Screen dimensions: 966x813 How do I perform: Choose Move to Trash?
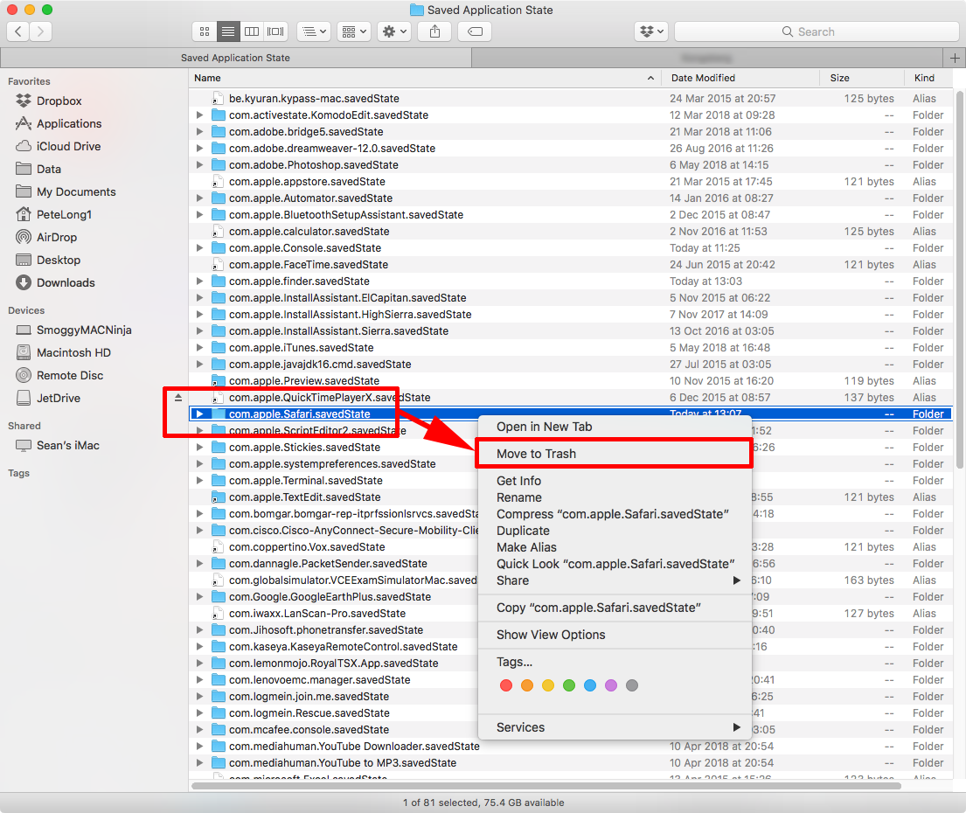615,454
